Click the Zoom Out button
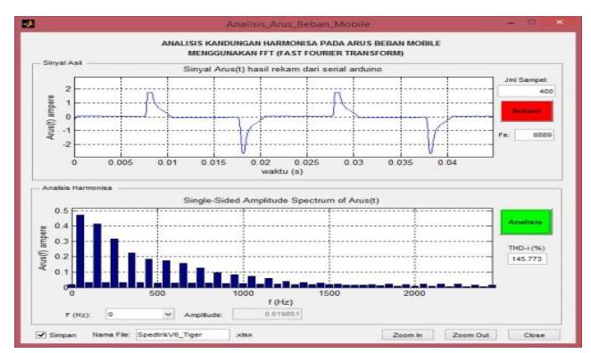591x353 pixels. coord(470,335)
